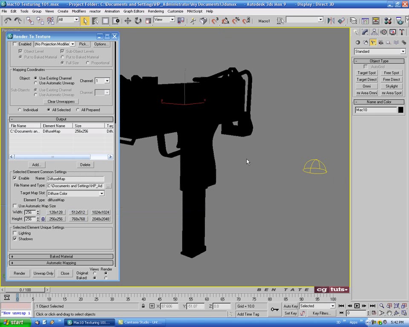Select Use Existing Channel for Object

tap(35, 78)
